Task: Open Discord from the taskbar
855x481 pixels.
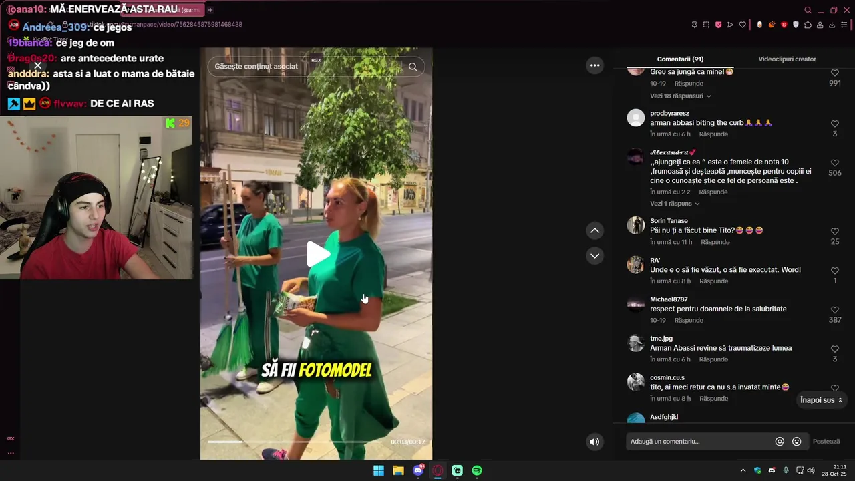Action: 418,470
